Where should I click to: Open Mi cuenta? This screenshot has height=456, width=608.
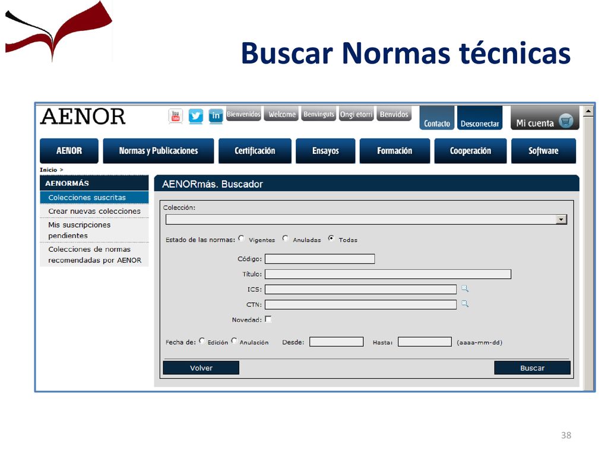[x=545, y=118]
